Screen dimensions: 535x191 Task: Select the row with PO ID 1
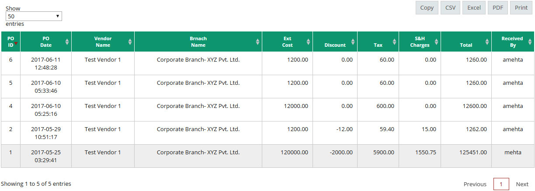coord(267,156)
